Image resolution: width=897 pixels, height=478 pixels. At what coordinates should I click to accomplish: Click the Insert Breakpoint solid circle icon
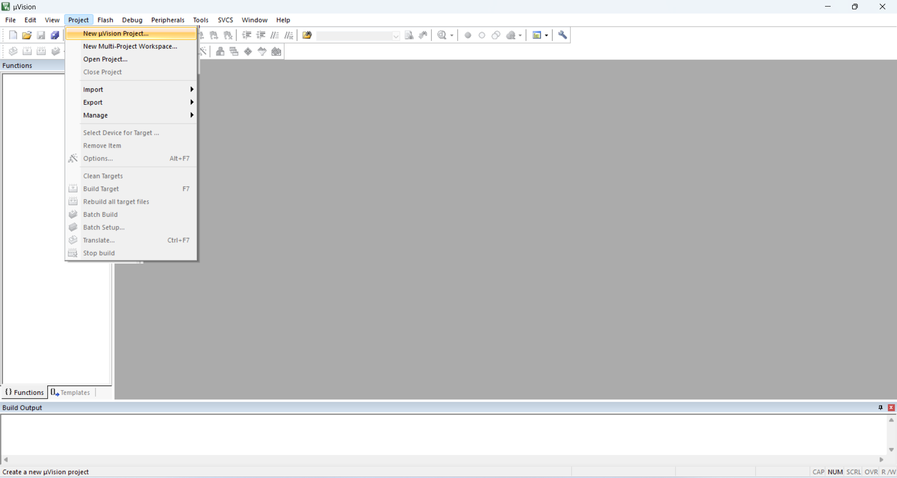tap(468, 35)
